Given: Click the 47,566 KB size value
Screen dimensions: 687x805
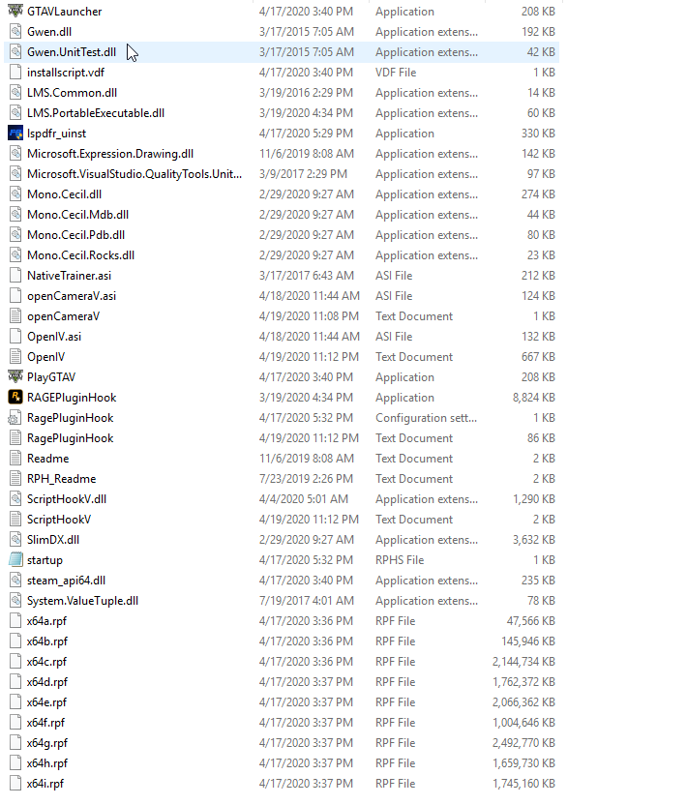Looking at the screenshot, I should coord(531,621).
